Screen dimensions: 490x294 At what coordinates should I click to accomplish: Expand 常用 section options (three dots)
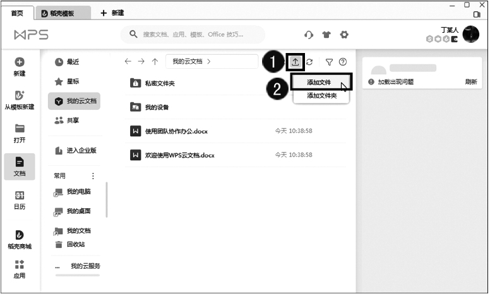coord(93,176)
